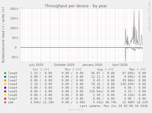Select the loop6 legend label

click(x=13, y=95)
